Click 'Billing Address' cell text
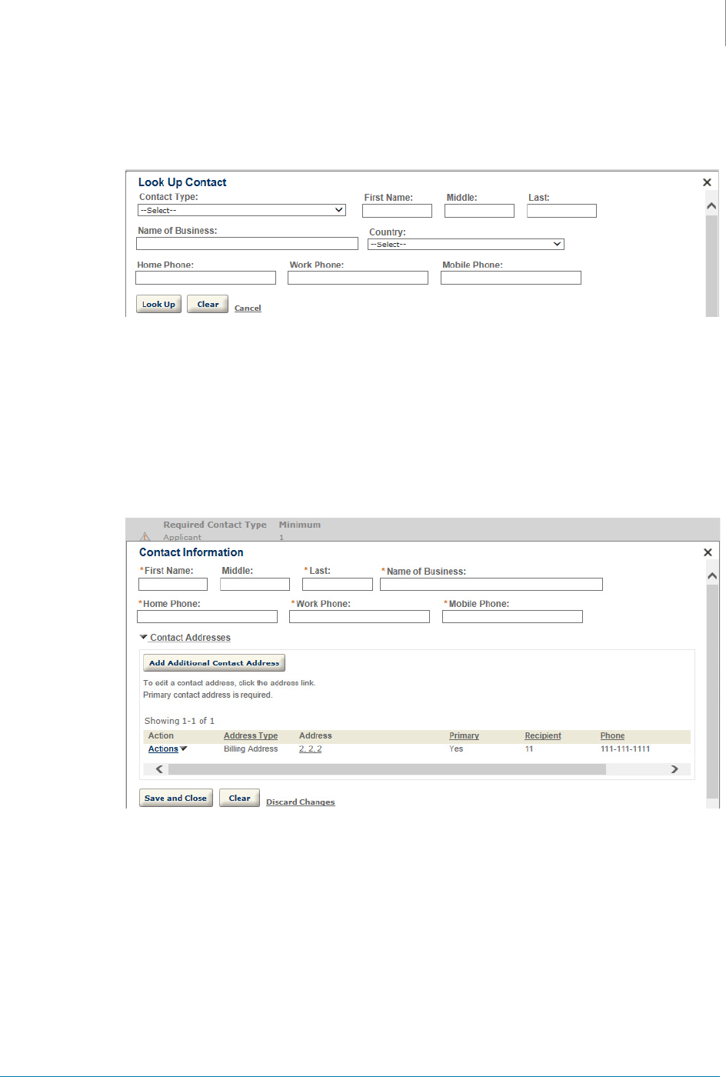Screen dimensions: 726x1077 tap(251, 749)
